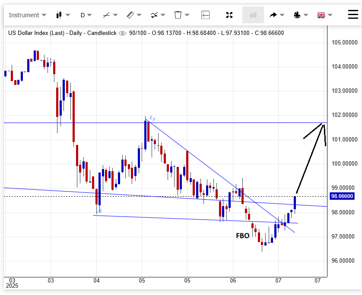
Task: Click the FBO text annotation on chart
Action: point(242,236)
